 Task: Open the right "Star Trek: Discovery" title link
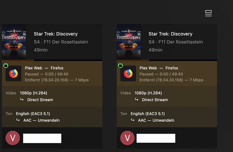[170, 34]
